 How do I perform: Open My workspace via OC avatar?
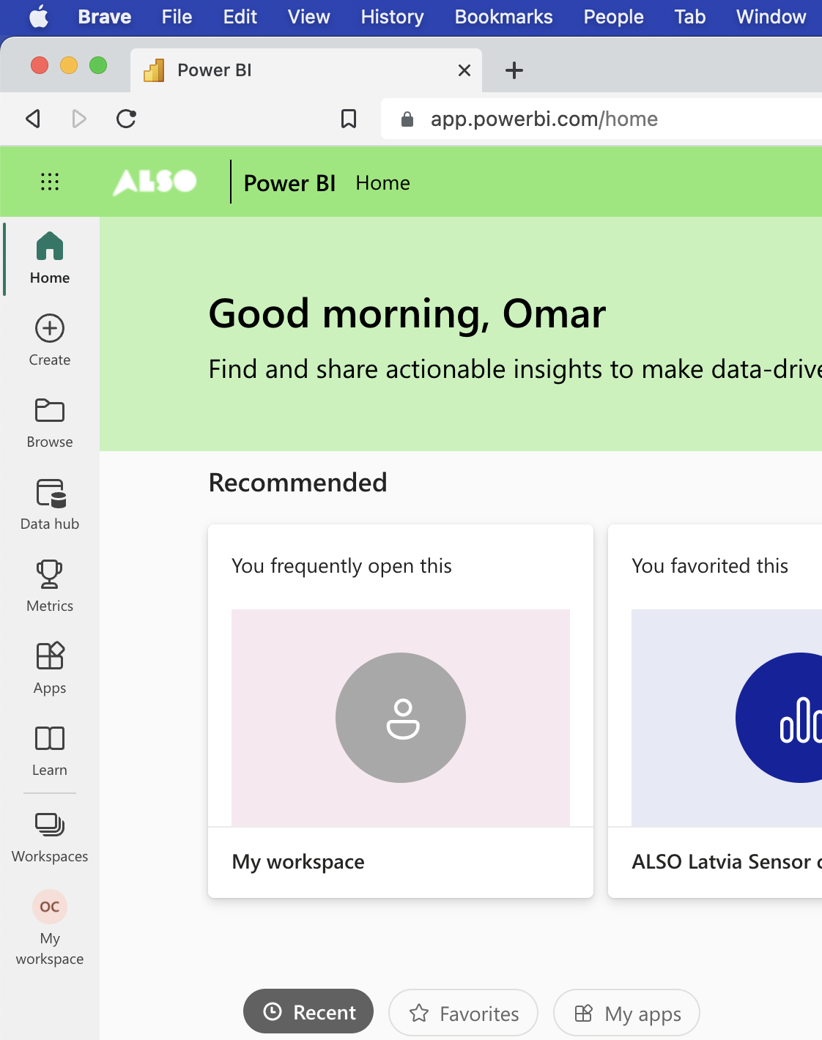pos(50,907)
